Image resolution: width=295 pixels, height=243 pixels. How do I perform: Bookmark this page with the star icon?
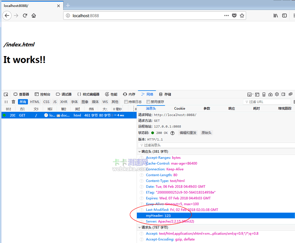242,15
